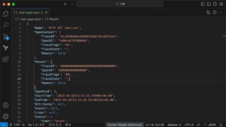This screenshot has height=127, width=226.
Task: Open the notifications bell
Action: pos(221,125)
